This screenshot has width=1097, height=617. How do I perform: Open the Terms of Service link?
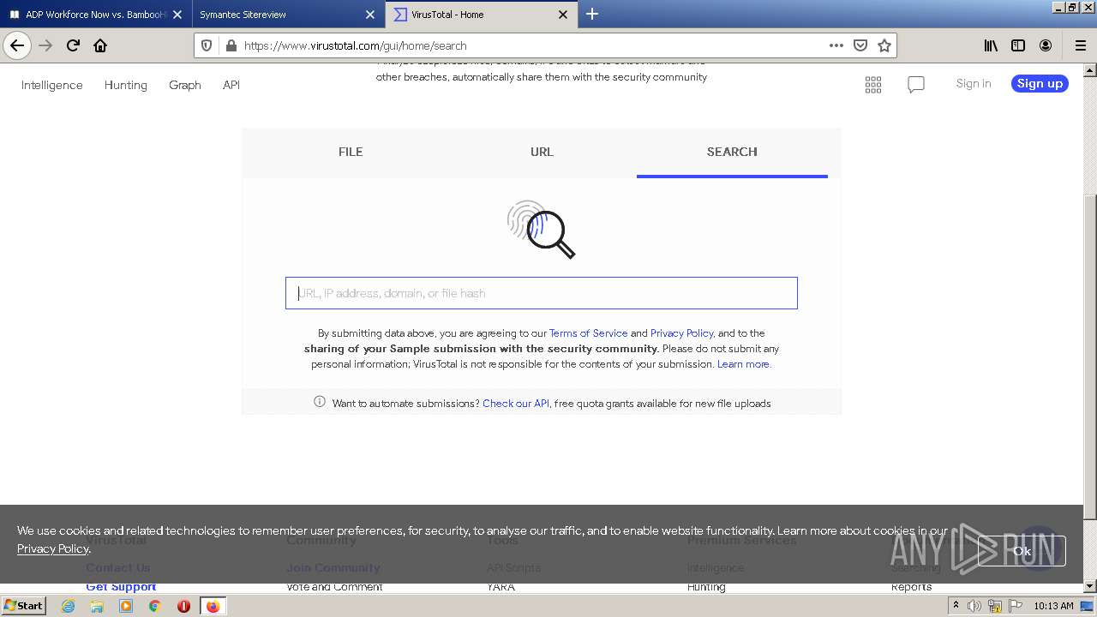point(588,332)
